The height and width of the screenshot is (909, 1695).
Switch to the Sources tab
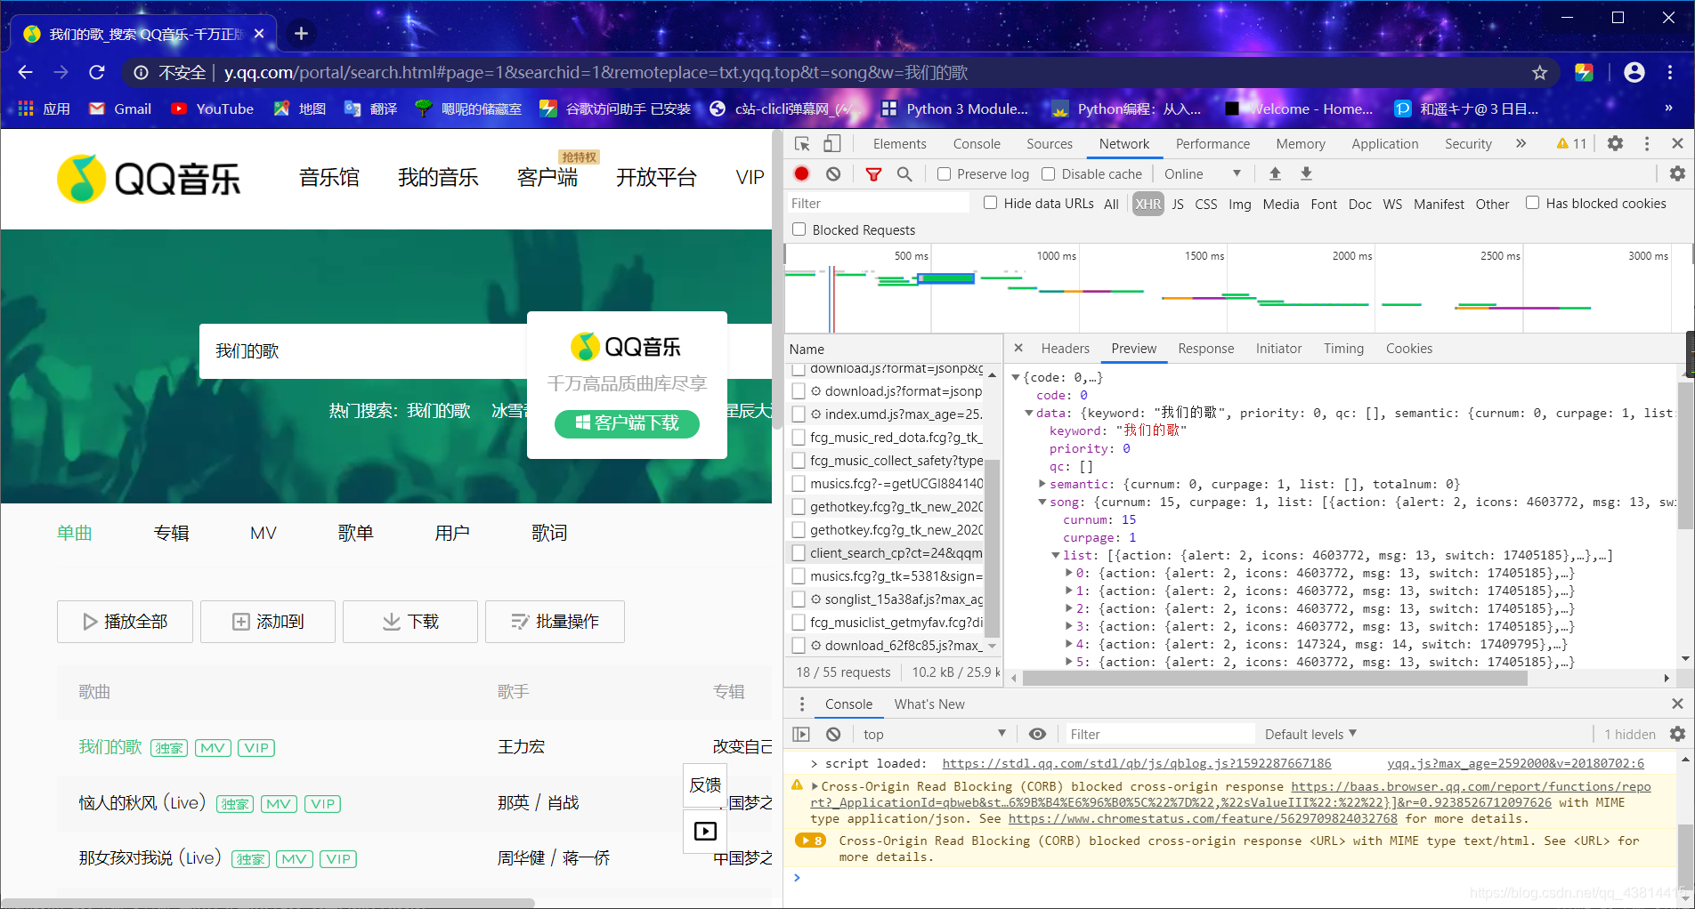point(1050,144)
